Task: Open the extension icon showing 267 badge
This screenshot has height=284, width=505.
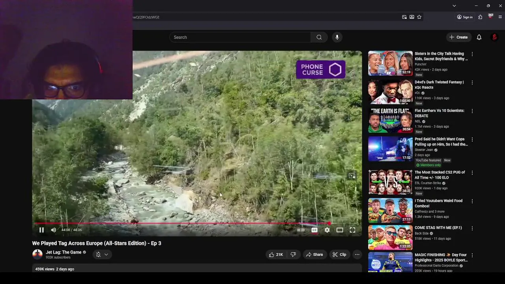Action: pyautogui.click(x=490, y=17)
